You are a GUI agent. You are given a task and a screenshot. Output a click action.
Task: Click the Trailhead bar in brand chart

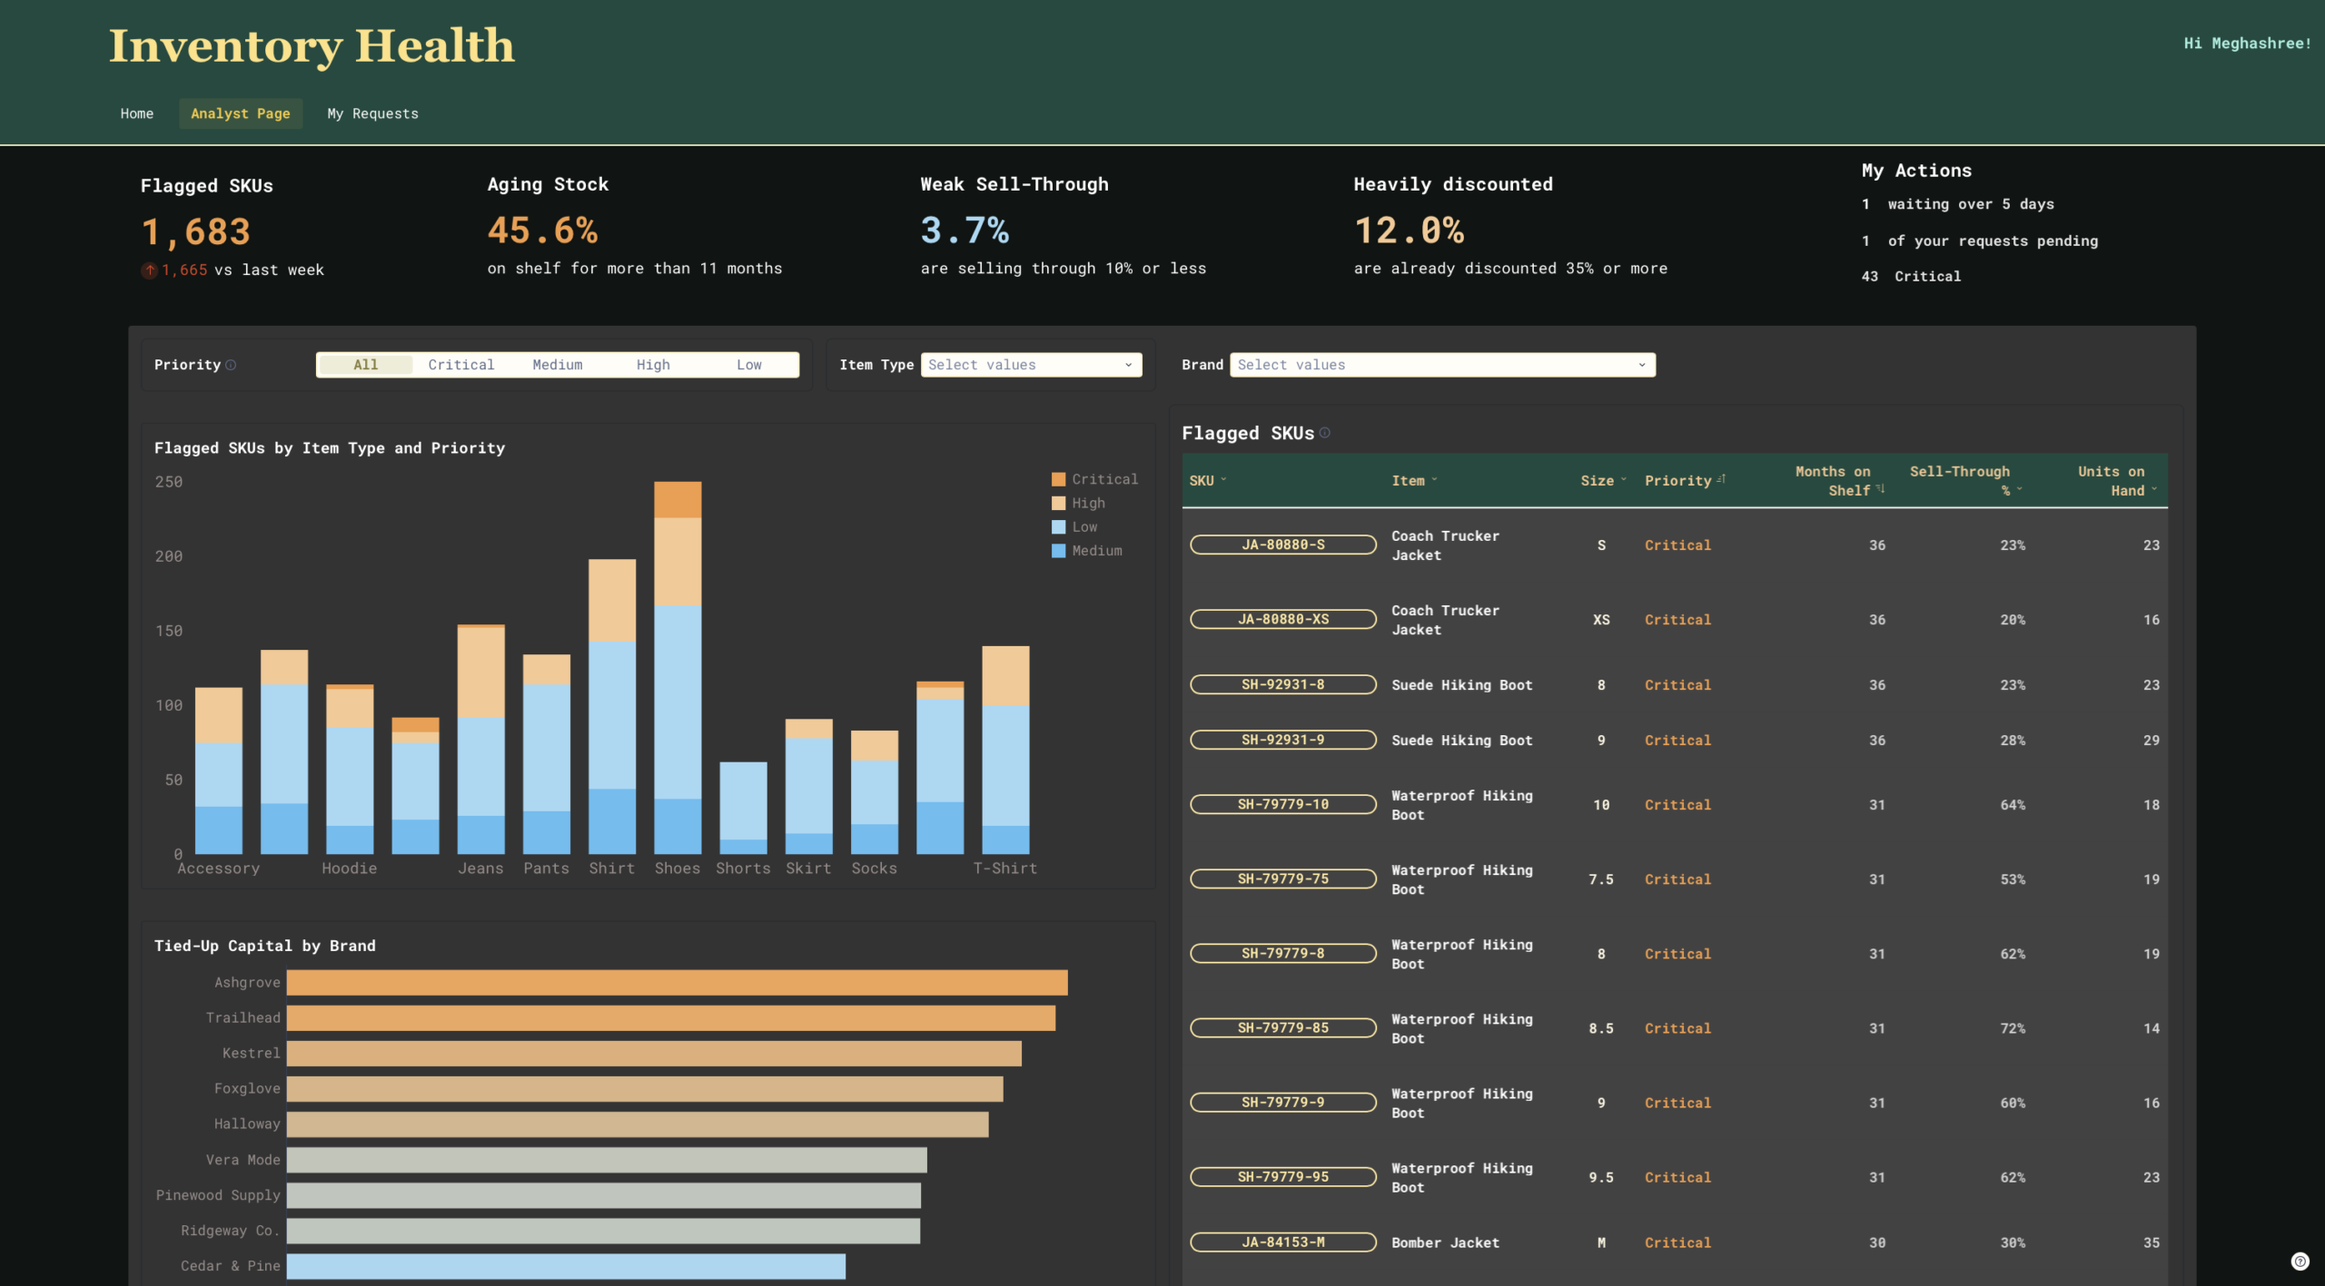671,1017
